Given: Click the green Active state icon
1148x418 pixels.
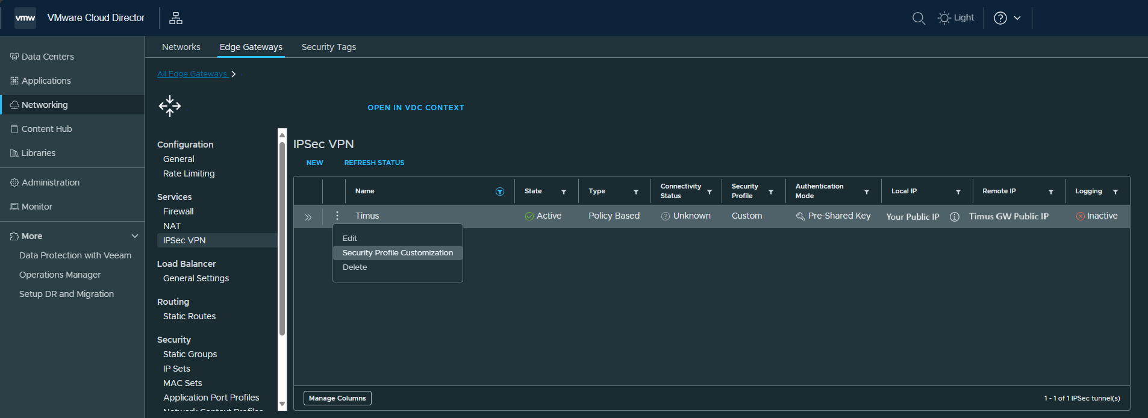Looking at the screenshot, I should pos(529,216).
